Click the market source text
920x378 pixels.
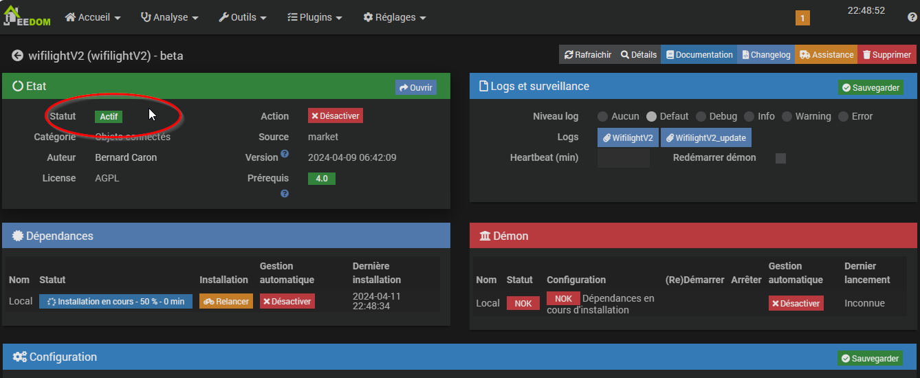[x=322, y=137]
